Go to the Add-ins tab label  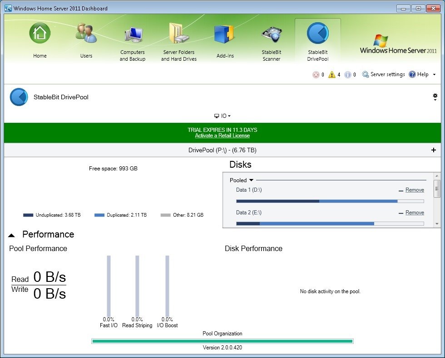click(225, 56)
